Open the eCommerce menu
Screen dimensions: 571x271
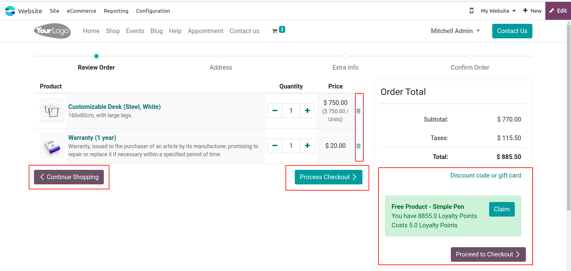coord(82,11)
